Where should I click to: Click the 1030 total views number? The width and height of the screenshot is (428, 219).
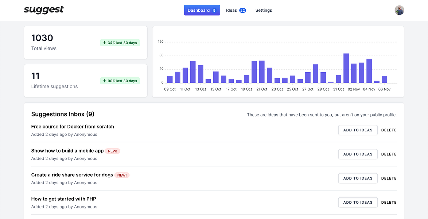point(42,38)
